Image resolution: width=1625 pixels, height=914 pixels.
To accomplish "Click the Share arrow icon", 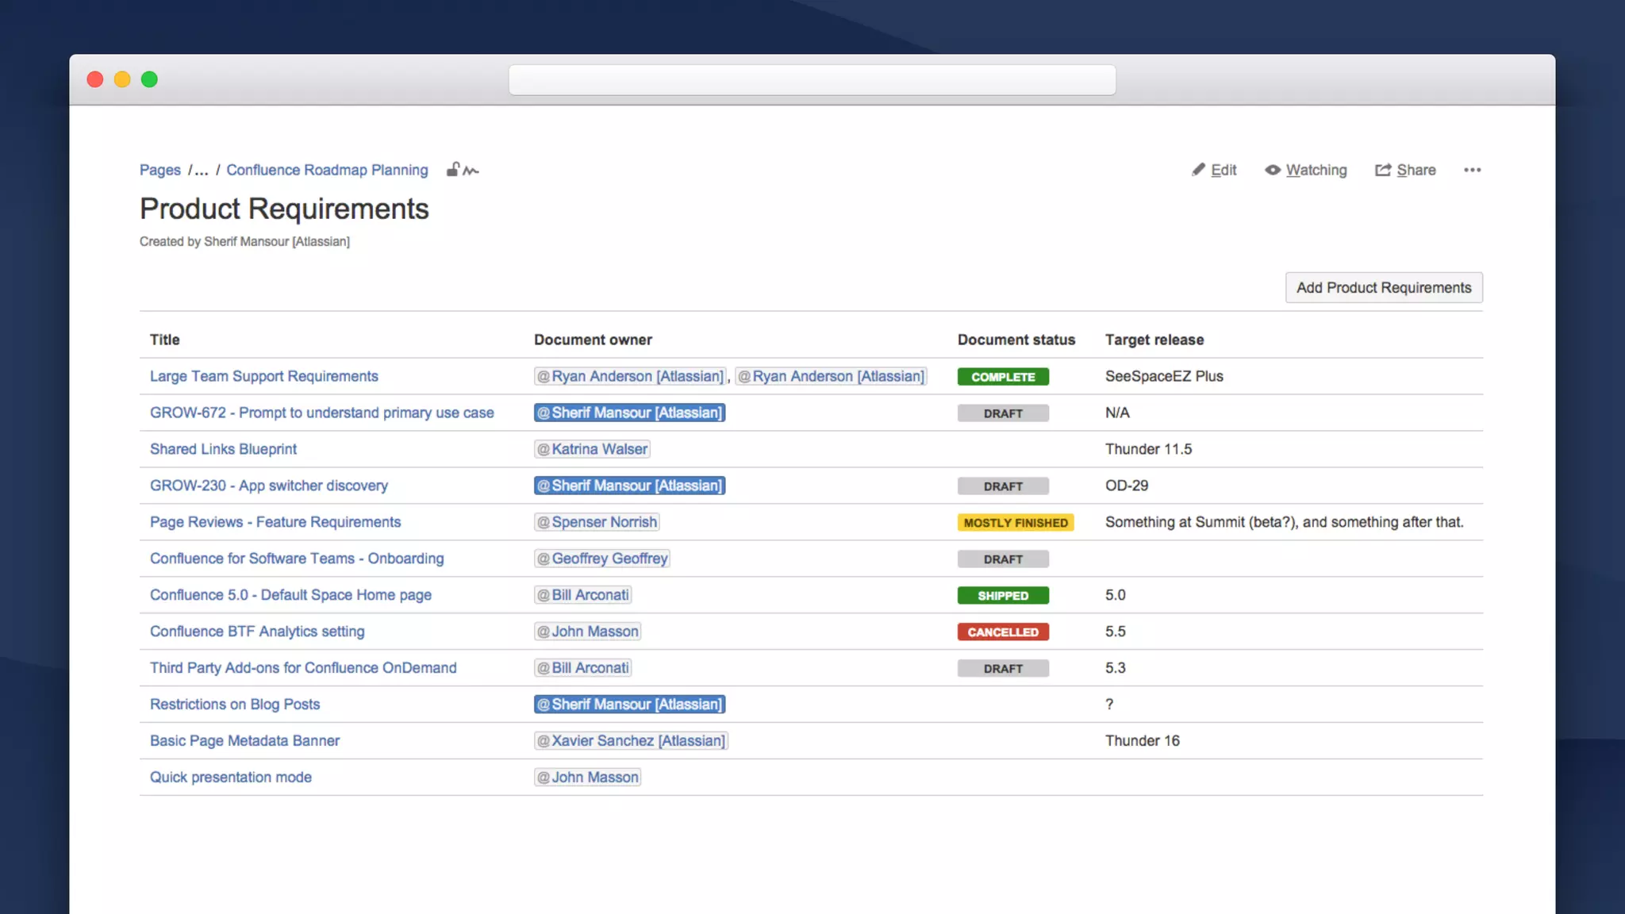I will coord(1383,170).
